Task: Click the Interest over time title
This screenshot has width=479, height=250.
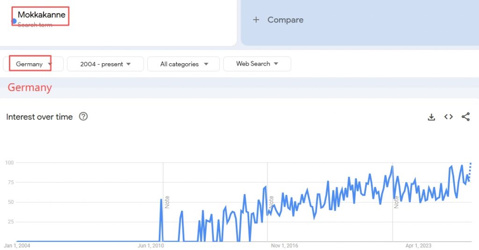Action: (x=39, y=117)
